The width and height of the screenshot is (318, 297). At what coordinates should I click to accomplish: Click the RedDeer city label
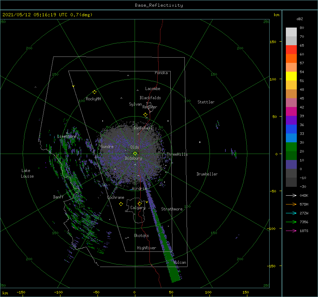(x=150, y=107)
